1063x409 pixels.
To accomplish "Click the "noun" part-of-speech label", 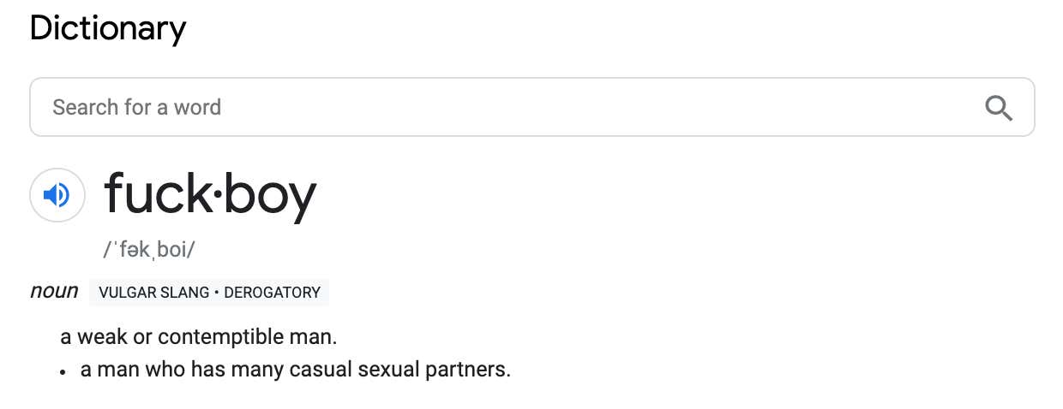I will 54,292.
